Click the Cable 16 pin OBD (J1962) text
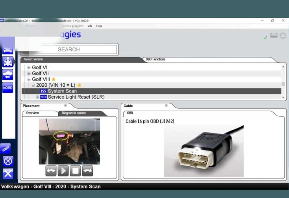This screenshot has height=198, width=289. pos(150,121)
